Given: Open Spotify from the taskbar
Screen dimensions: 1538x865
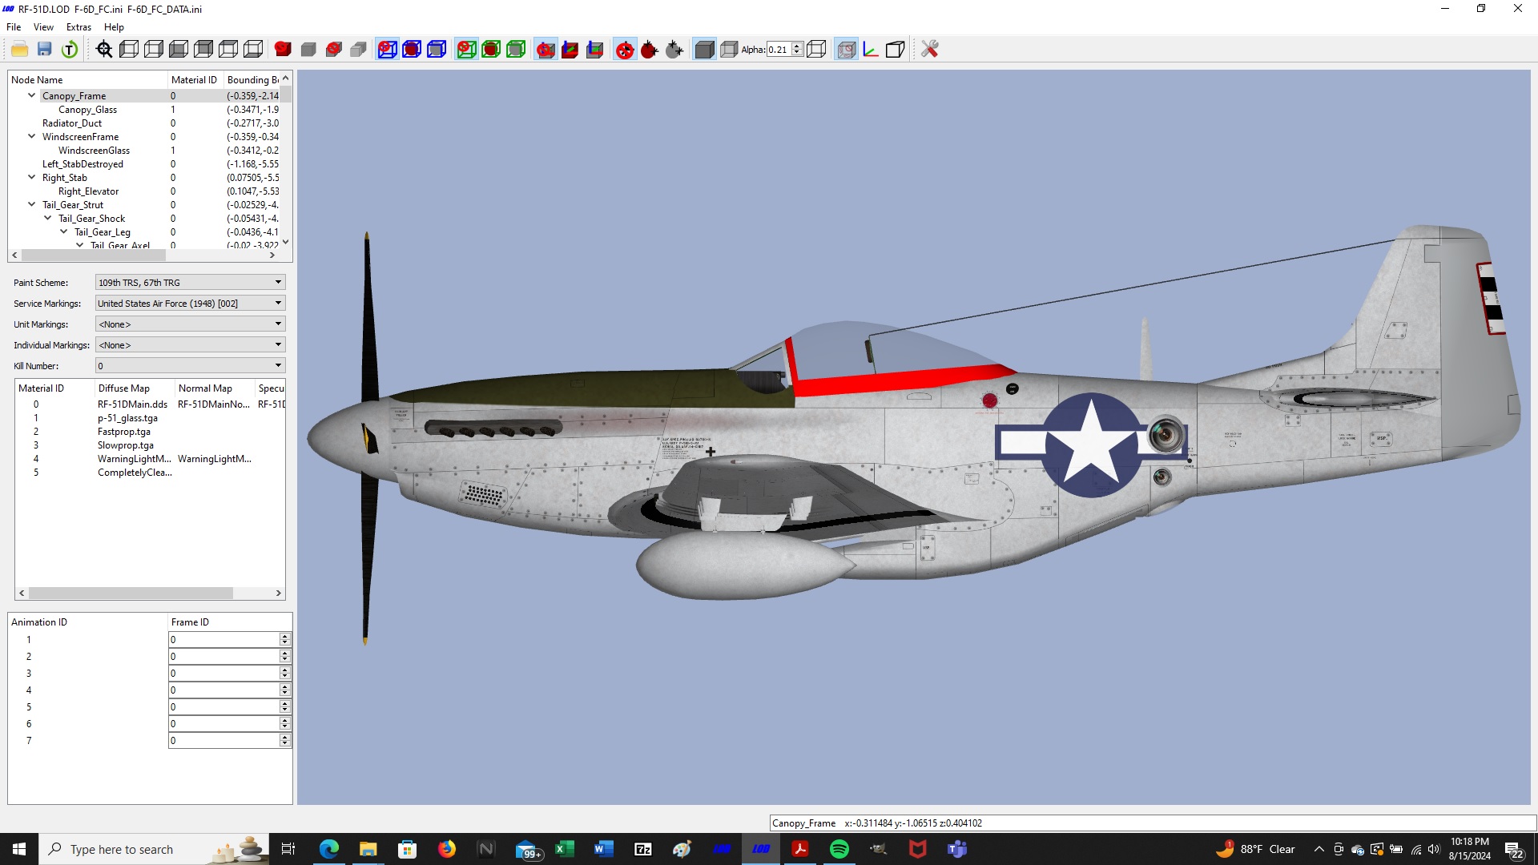Looking at the screenshot, I should pyautogui.click(x=839, y=849).
